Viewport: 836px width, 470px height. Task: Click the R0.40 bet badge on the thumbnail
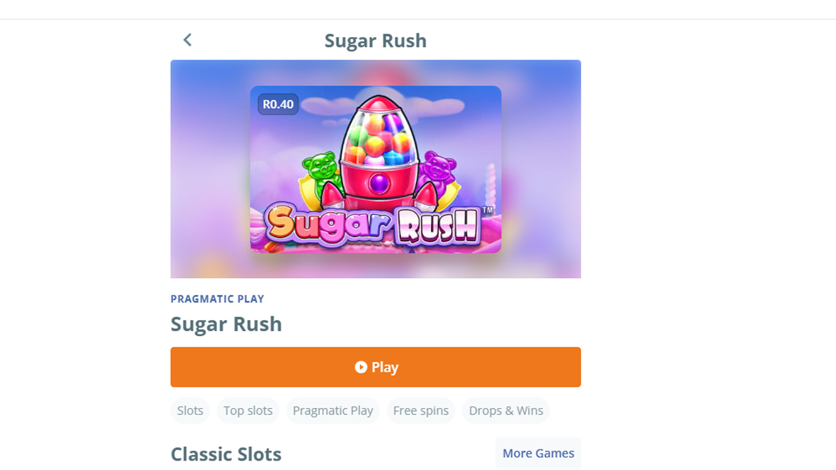[278, 104]
